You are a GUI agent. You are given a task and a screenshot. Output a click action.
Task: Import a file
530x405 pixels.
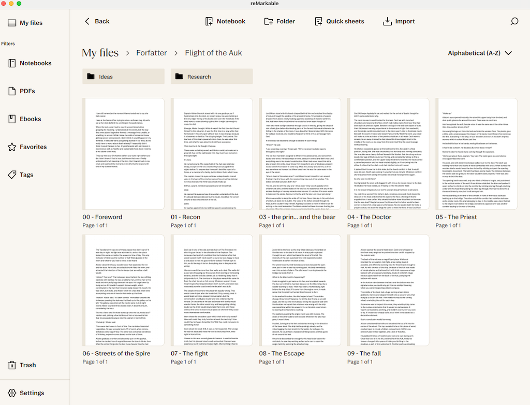(399, 21)
